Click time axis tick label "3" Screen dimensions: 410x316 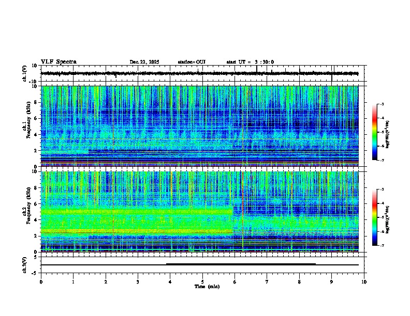[x=138, y=282]
